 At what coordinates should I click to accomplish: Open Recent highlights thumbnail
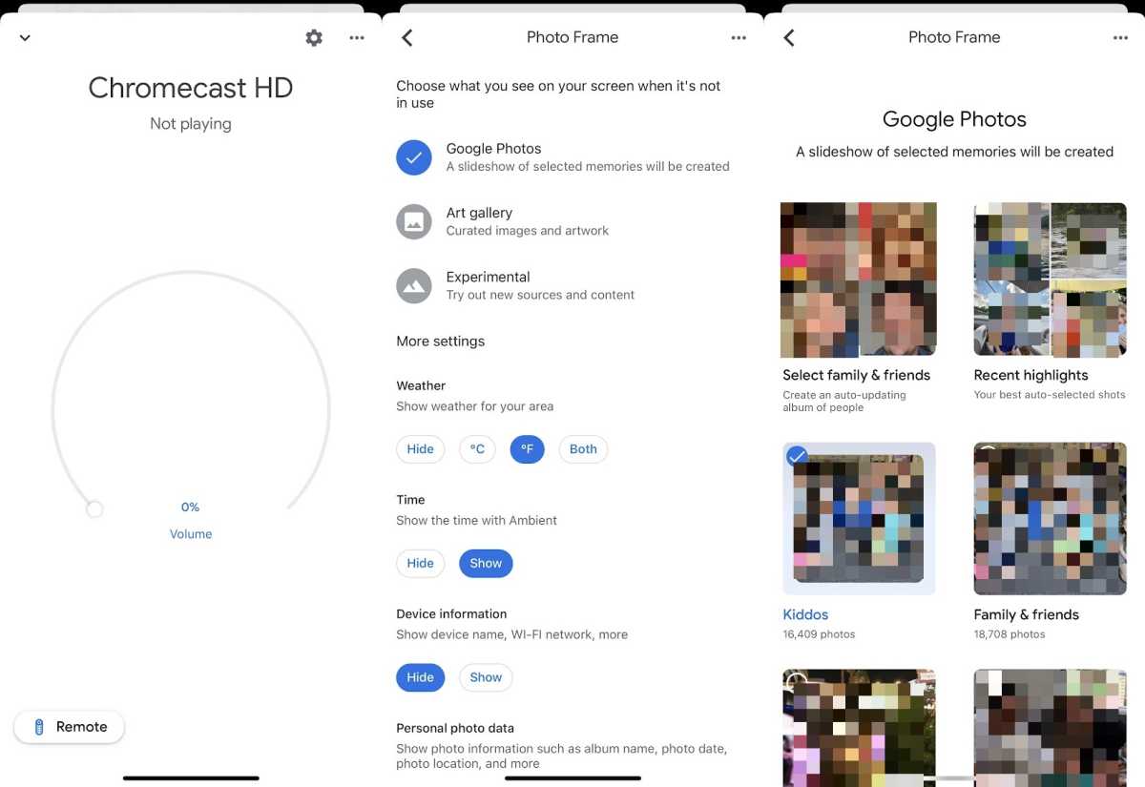pos(1050,280)
